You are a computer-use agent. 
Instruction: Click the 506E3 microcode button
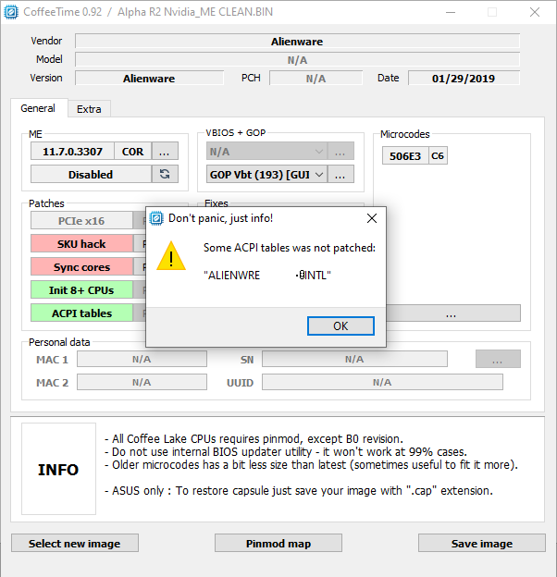[x=405, y=156]
